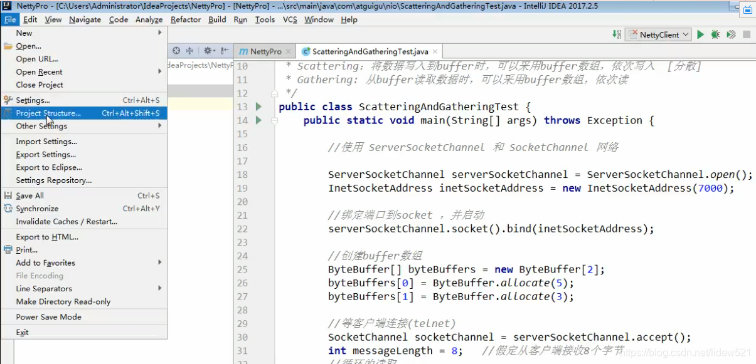Viewport: 756px width, 364px height.
Task: Open the View menu
Action: pos(53,19)
